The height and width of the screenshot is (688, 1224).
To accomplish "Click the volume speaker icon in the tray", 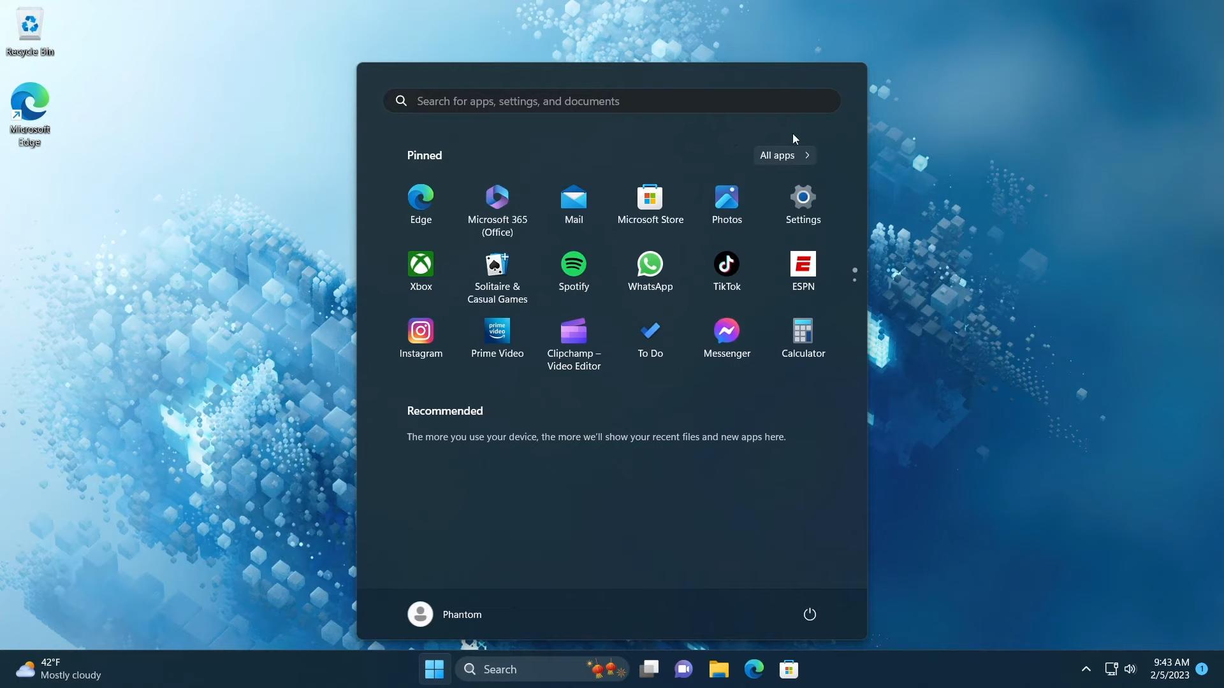I will pyautogui.click(x=1130, y=669).
